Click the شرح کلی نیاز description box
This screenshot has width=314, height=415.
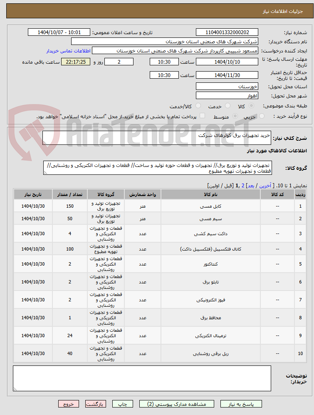pyautogui.click(x=157, y=138)
